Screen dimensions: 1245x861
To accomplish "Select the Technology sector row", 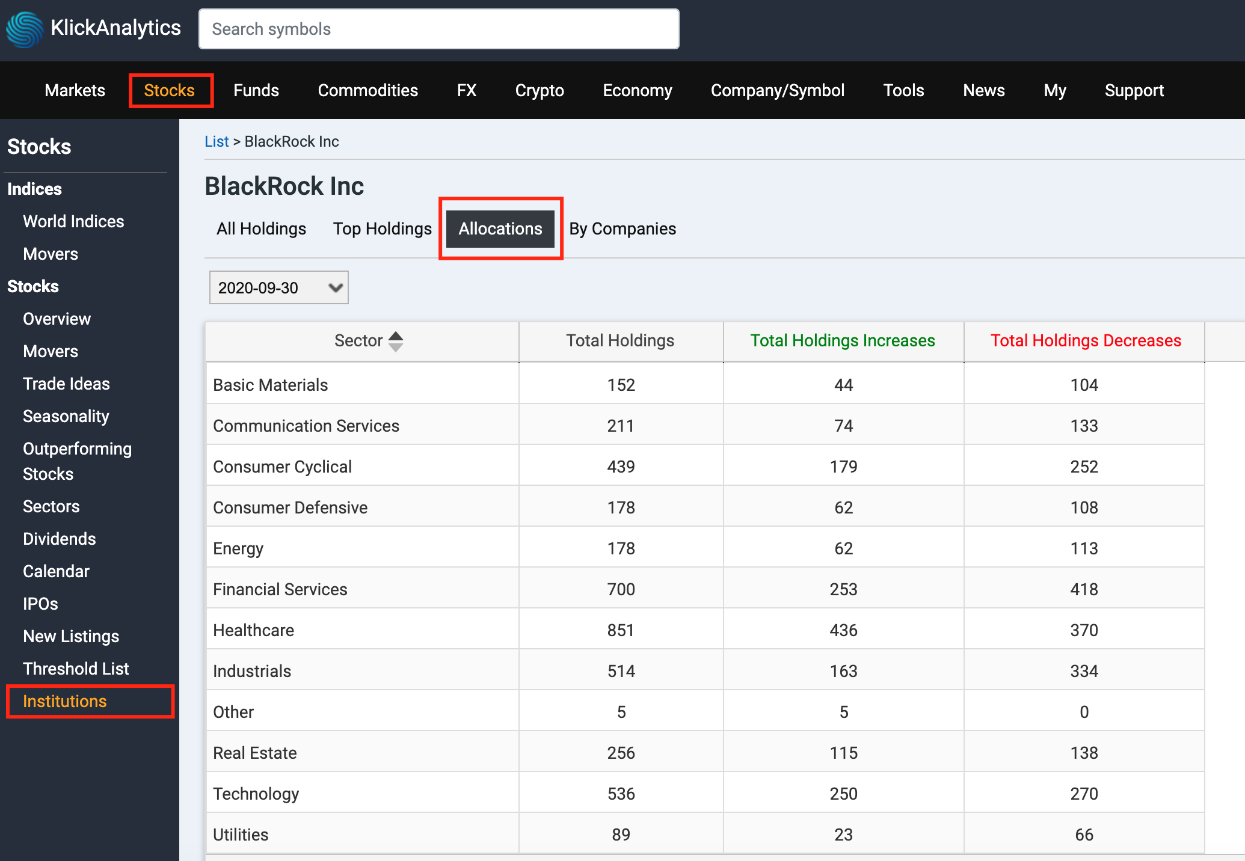I will (705, 793).
